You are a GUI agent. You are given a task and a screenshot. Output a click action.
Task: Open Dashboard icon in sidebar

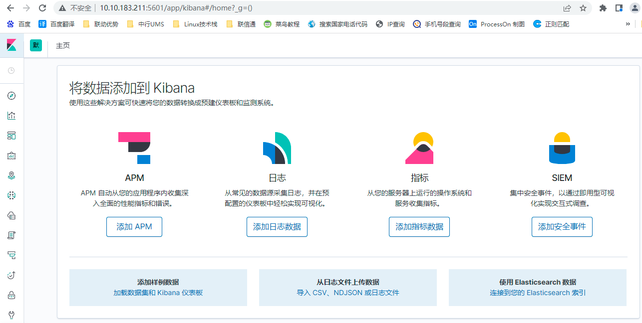tap(11, 136)
